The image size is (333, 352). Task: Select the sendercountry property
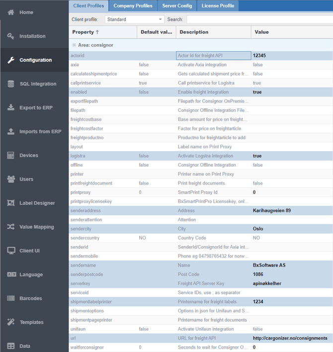click(x=85, y=238)
